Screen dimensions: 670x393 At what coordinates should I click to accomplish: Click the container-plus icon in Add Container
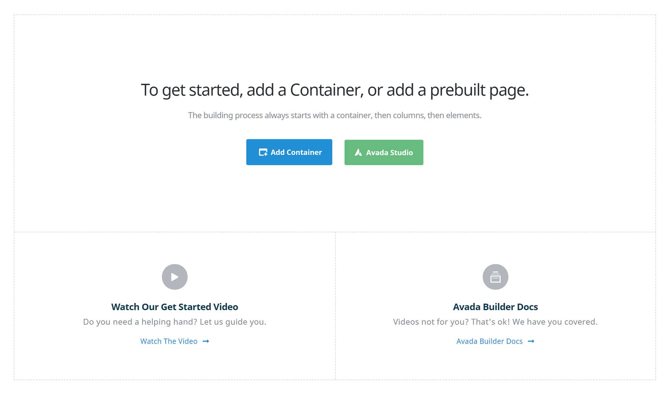point(263,152)
